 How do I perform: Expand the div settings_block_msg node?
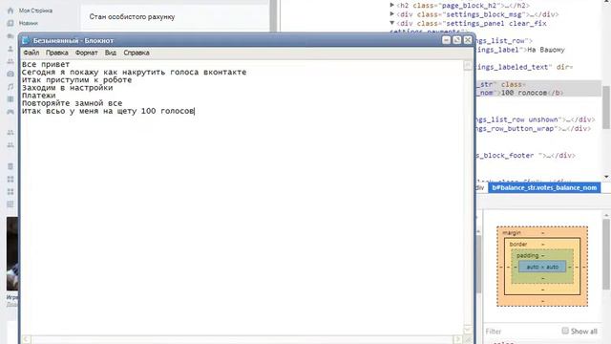[392, 14]
